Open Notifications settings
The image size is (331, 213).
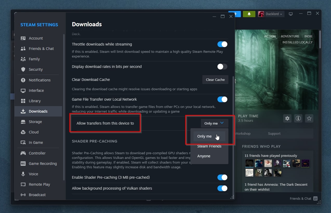pos(38,80)
